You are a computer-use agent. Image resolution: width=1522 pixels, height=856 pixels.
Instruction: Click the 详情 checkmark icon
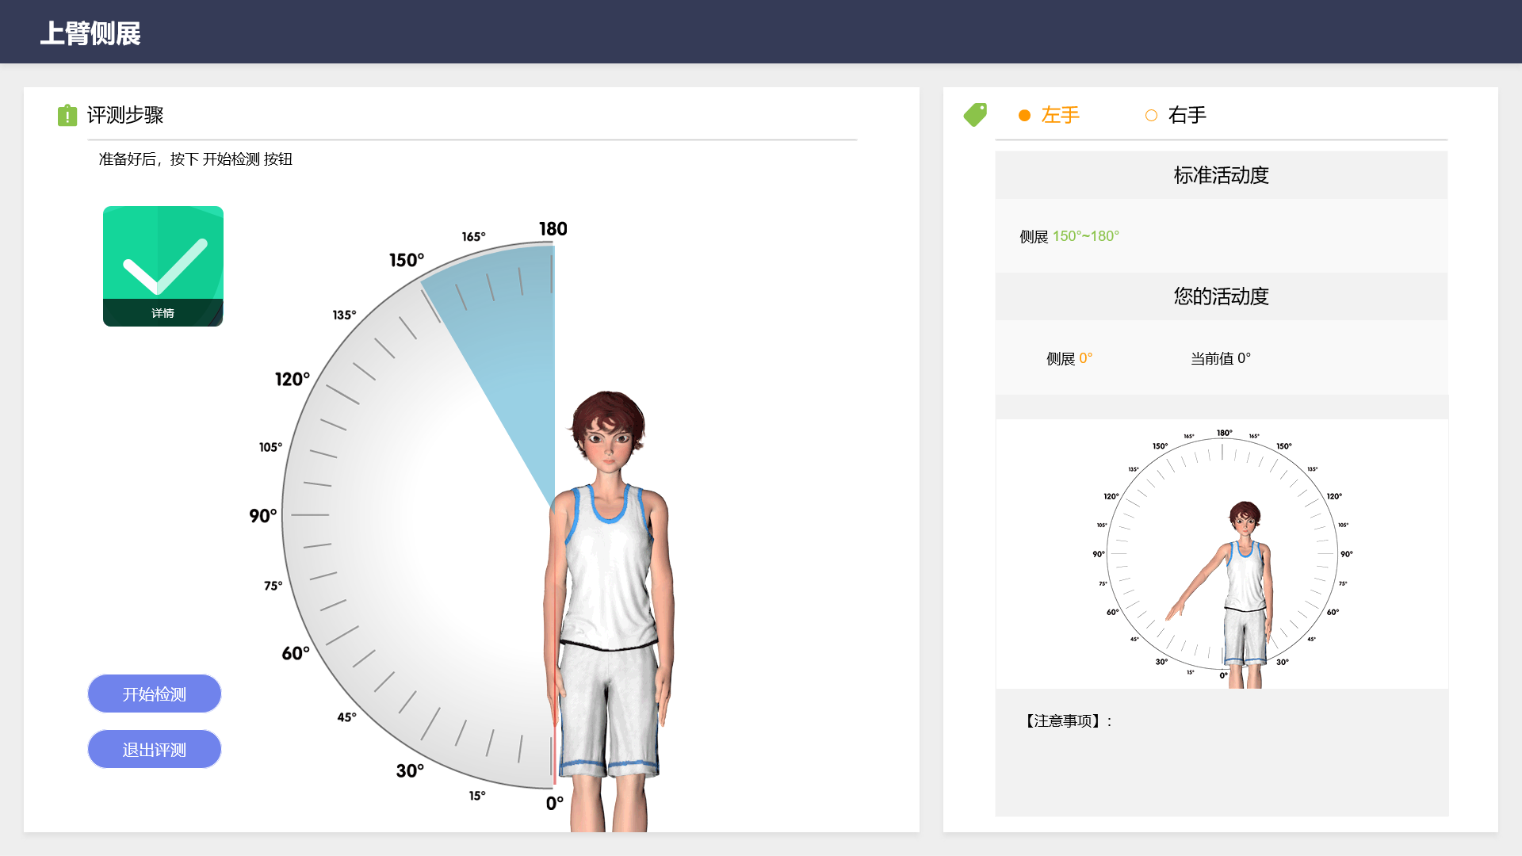(163, 266)
